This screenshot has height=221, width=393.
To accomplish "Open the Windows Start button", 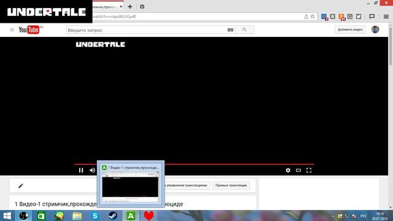I will (7, 215).
